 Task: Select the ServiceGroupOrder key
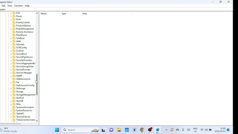point(25,67)
